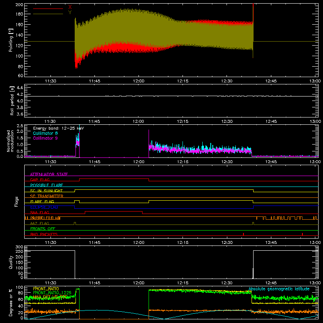The width and height of the screenshot is (323, 323).
Task: Click the 200 value on Pointing axis
Action: click(19, 4)
